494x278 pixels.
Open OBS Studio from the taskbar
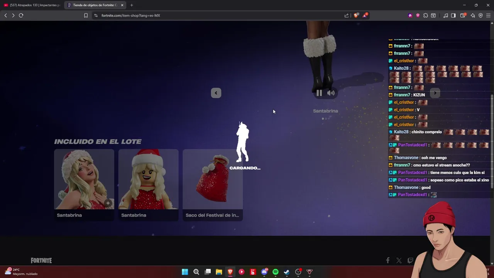coord(298,272)
